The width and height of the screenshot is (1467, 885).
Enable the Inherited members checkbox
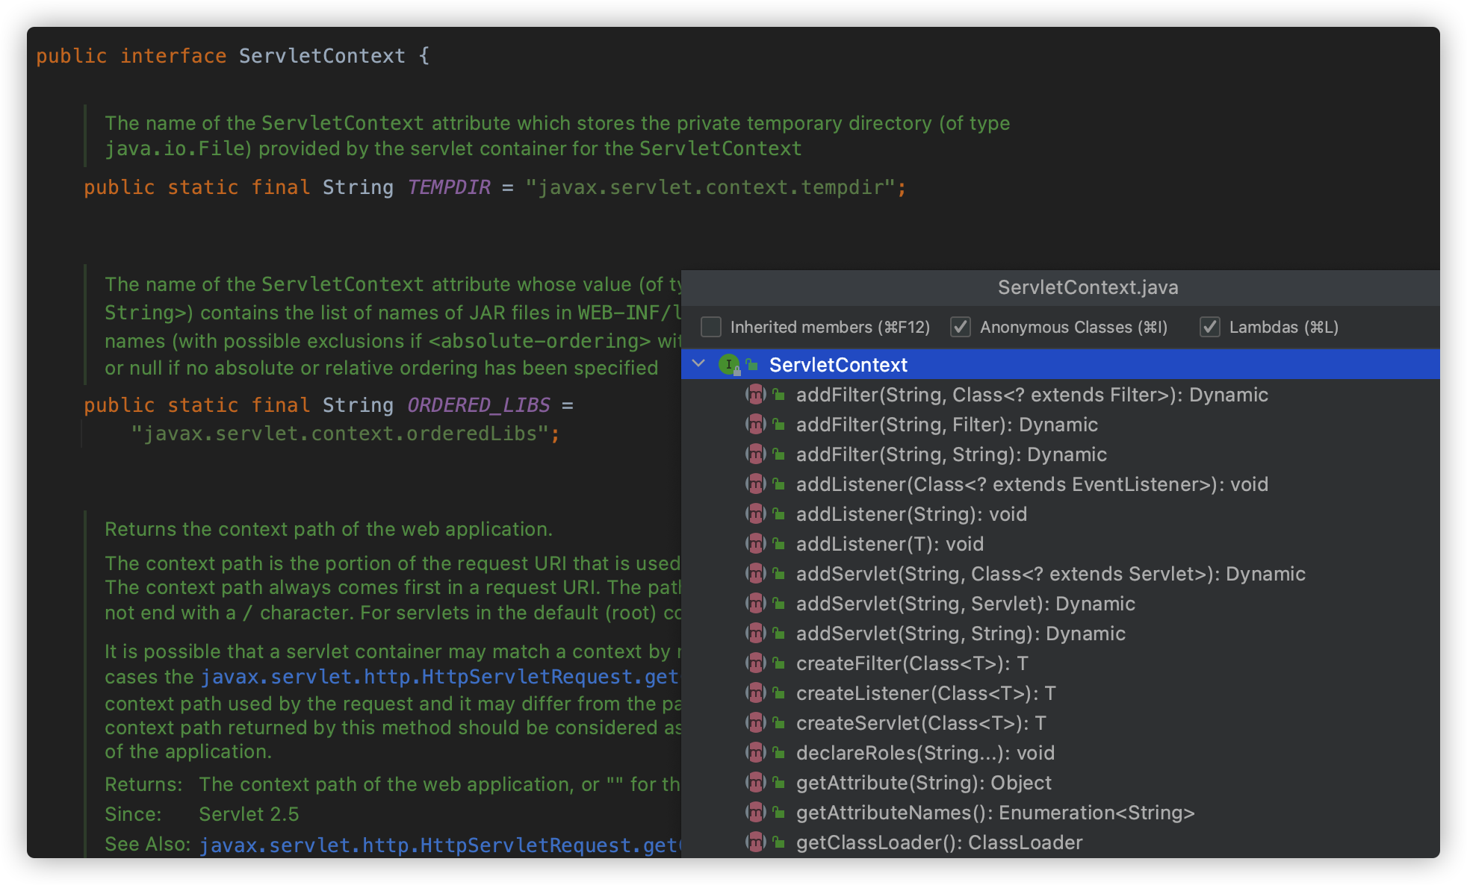click(x=711, y=327)
